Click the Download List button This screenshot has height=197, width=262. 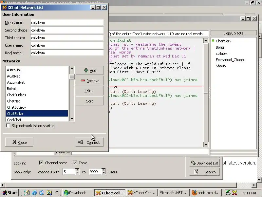tap(204, 163)
